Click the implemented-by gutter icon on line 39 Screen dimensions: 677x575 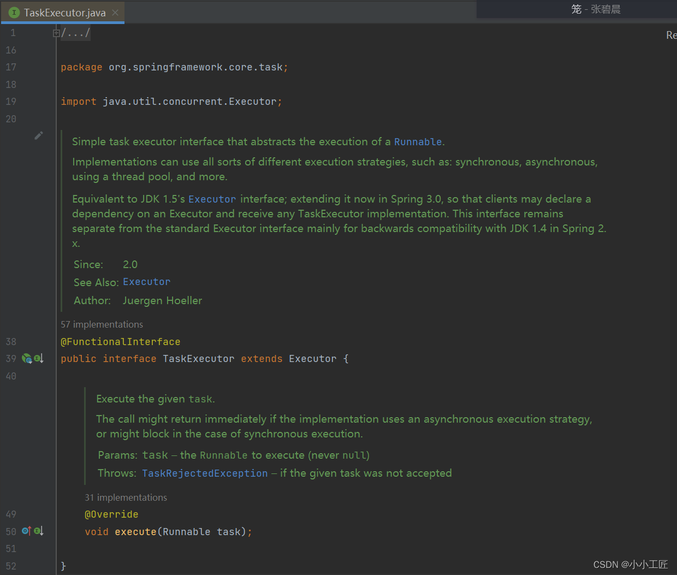pos(39,359)
